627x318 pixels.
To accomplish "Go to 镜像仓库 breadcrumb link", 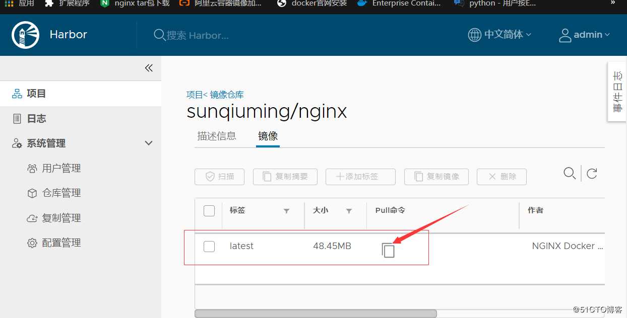I will pos(227,95).
